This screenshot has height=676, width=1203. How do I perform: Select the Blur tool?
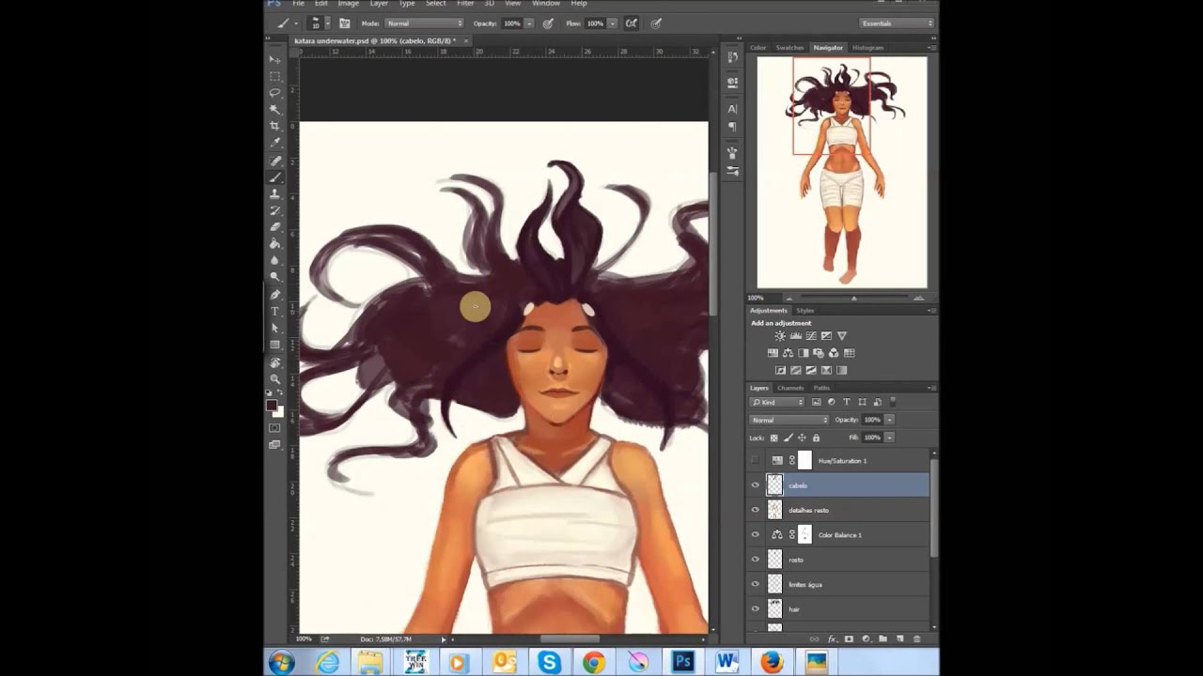coord(275,260)
